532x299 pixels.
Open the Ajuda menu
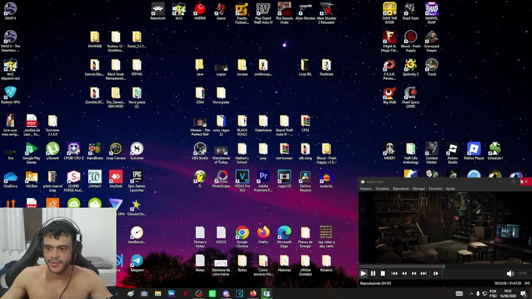(x=450, y=189)
